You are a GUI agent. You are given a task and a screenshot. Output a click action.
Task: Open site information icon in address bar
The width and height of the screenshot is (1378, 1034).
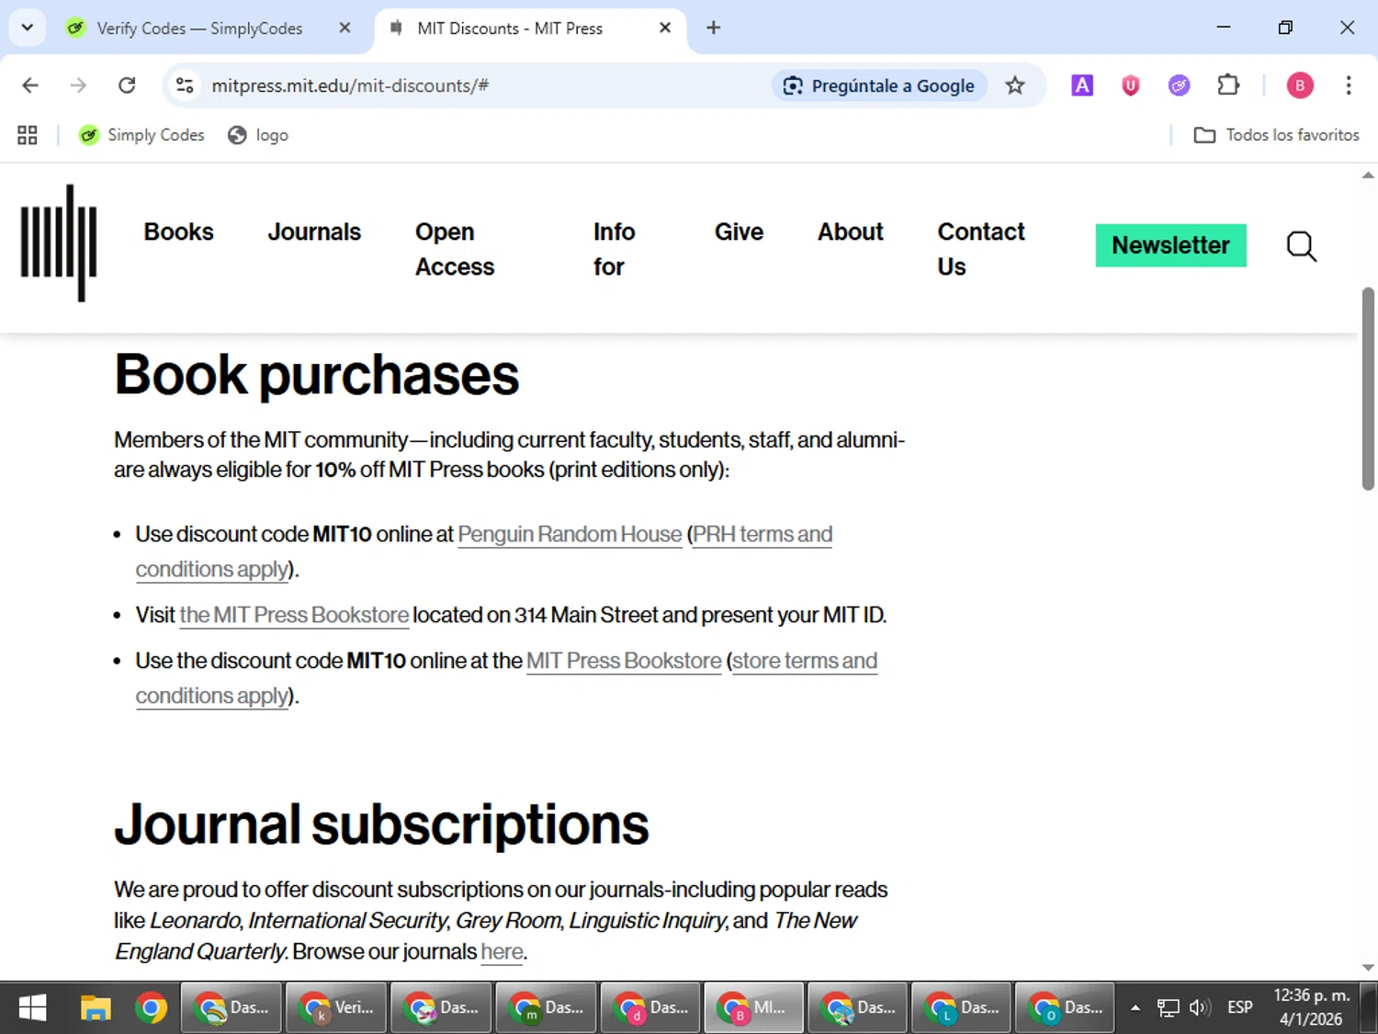click(185, 85)
